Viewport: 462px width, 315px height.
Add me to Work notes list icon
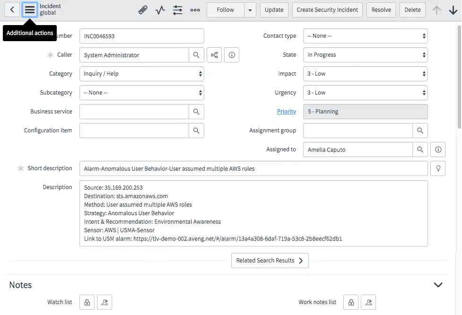click(x=368, y=302)
